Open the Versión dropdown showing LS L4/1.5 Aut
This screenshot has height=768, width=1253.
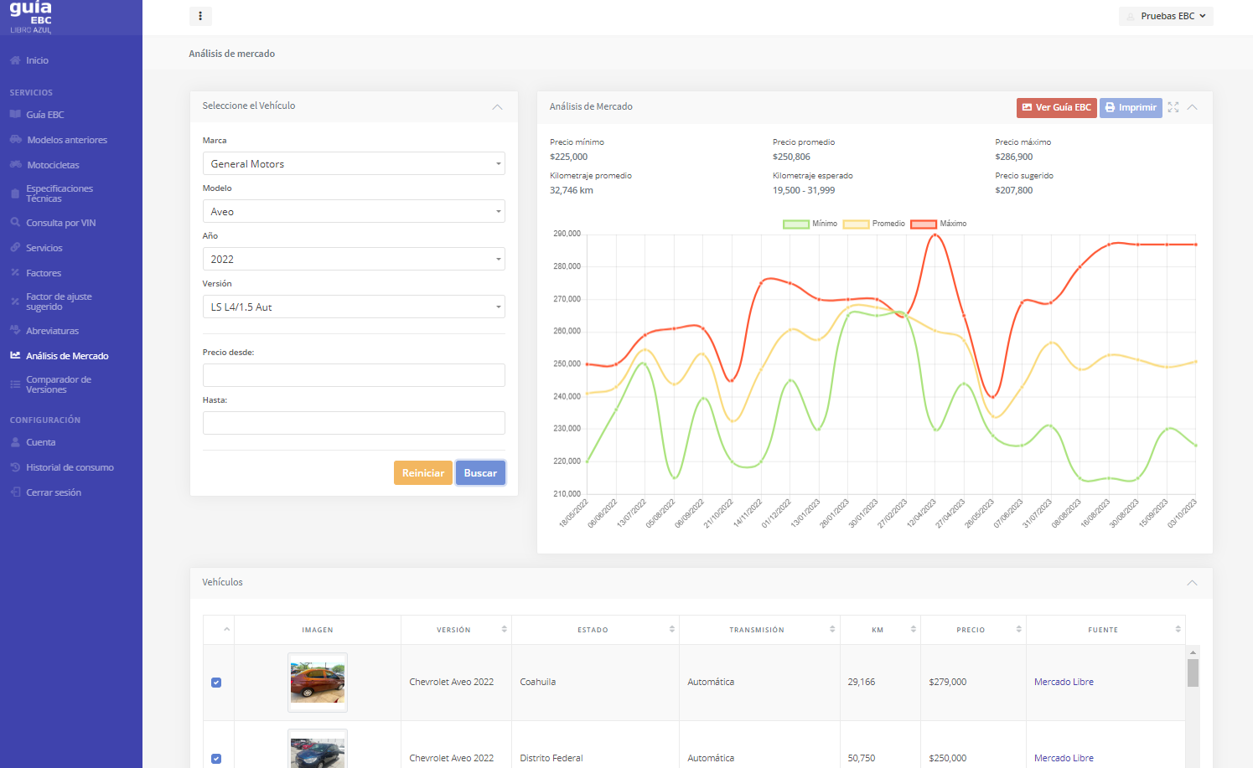pyautogui.click(x=353, y=307)
